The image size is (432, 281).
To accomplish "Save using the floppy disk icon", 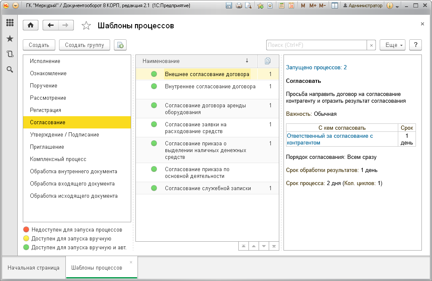I will (229, 5).
